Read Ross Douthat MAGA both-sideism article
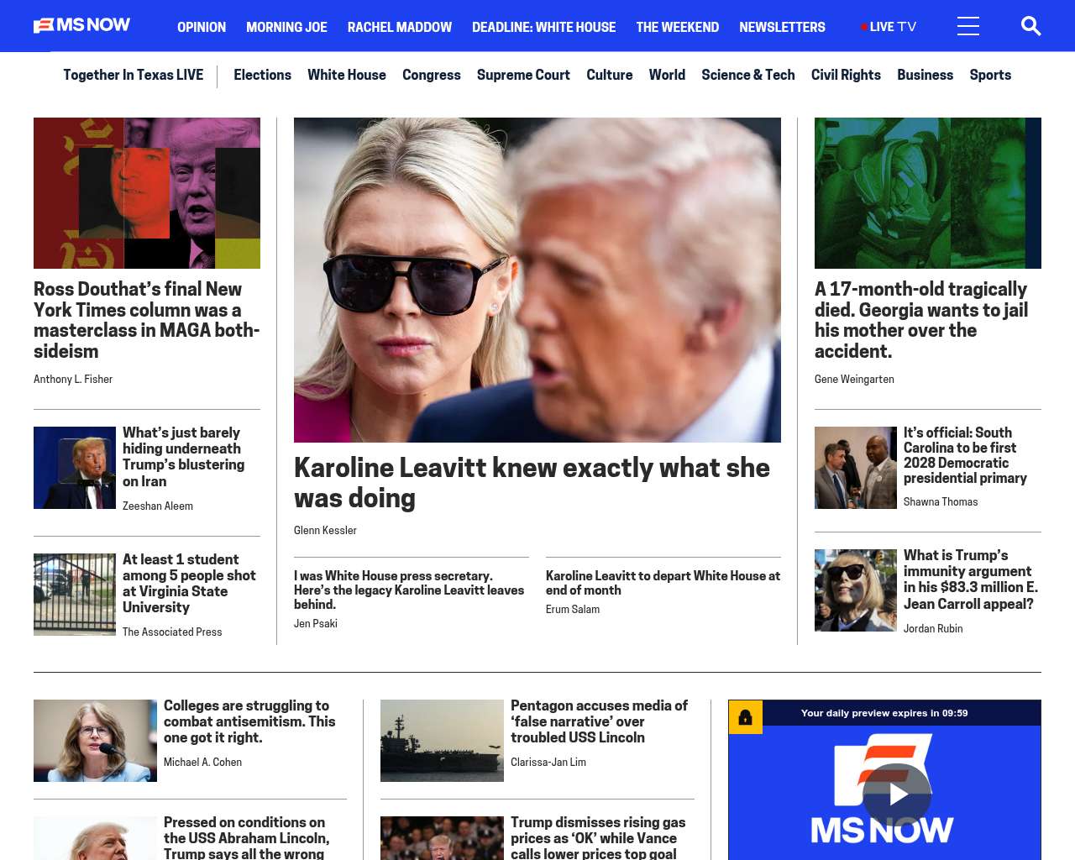This screenshot has width=1075, height=860. [147, 320]
